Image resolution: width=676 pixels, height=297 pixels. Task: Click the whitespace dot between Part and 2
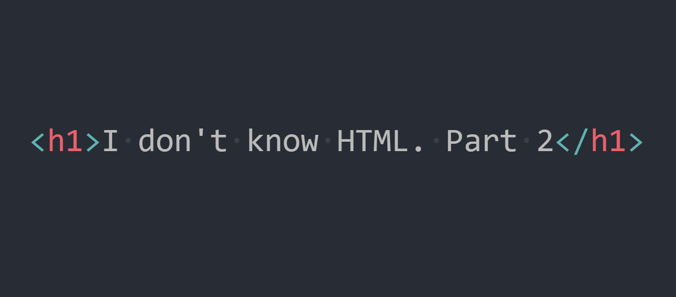click(527, 142)
